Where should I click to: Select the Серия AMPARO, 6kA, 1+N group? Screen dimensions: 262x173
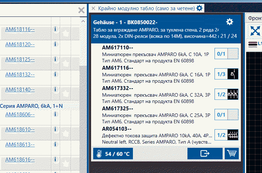(x=31, y=106)
